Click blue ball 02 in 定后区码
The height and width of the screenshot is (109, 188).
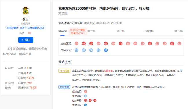tap(84, 50)
